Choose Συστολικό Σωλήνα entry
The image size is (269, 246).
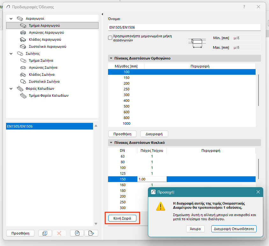click(x=44, y=82)
